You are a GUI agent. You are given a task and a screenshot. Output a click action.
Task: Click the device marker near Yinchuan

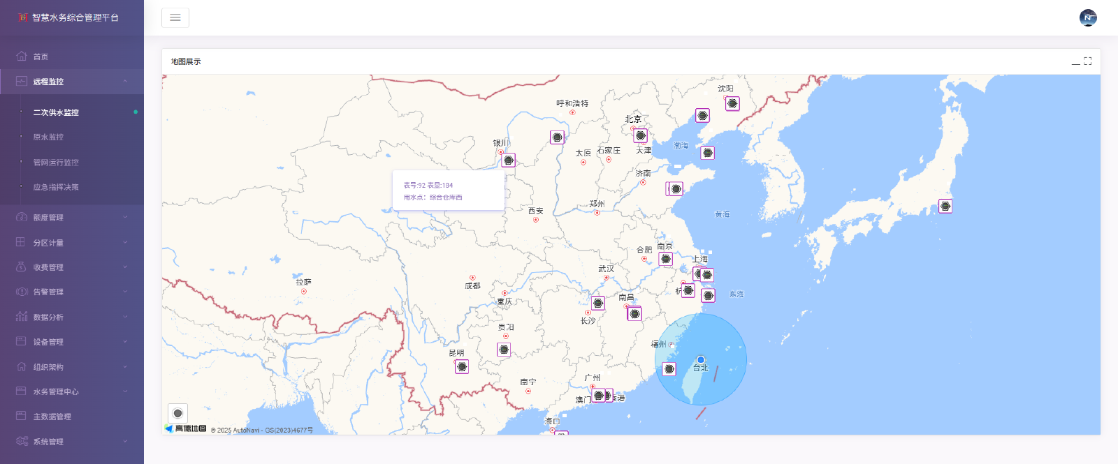coord(509,160)
